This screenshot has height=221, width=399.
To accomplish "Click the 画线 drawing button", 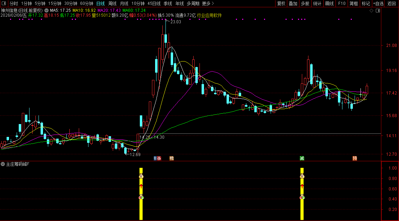I will pos(329,3).
